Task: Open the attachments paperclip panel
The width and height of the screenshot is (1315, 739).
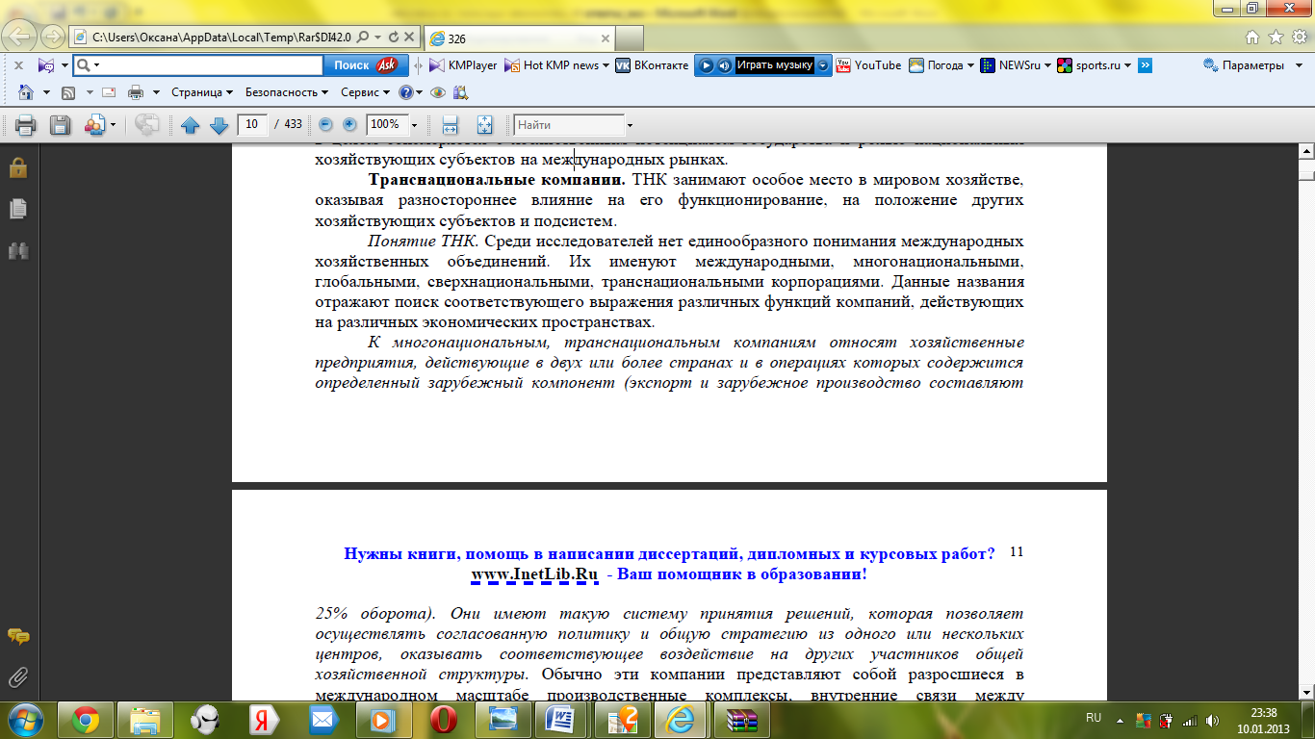Action: click(18, 677)
